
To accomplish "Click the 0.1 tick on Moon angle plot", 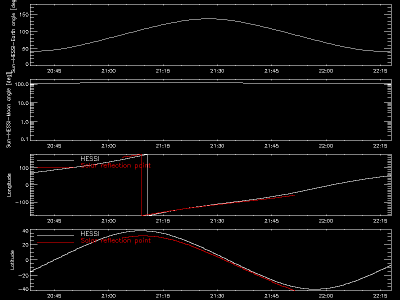I will [24, 139].
